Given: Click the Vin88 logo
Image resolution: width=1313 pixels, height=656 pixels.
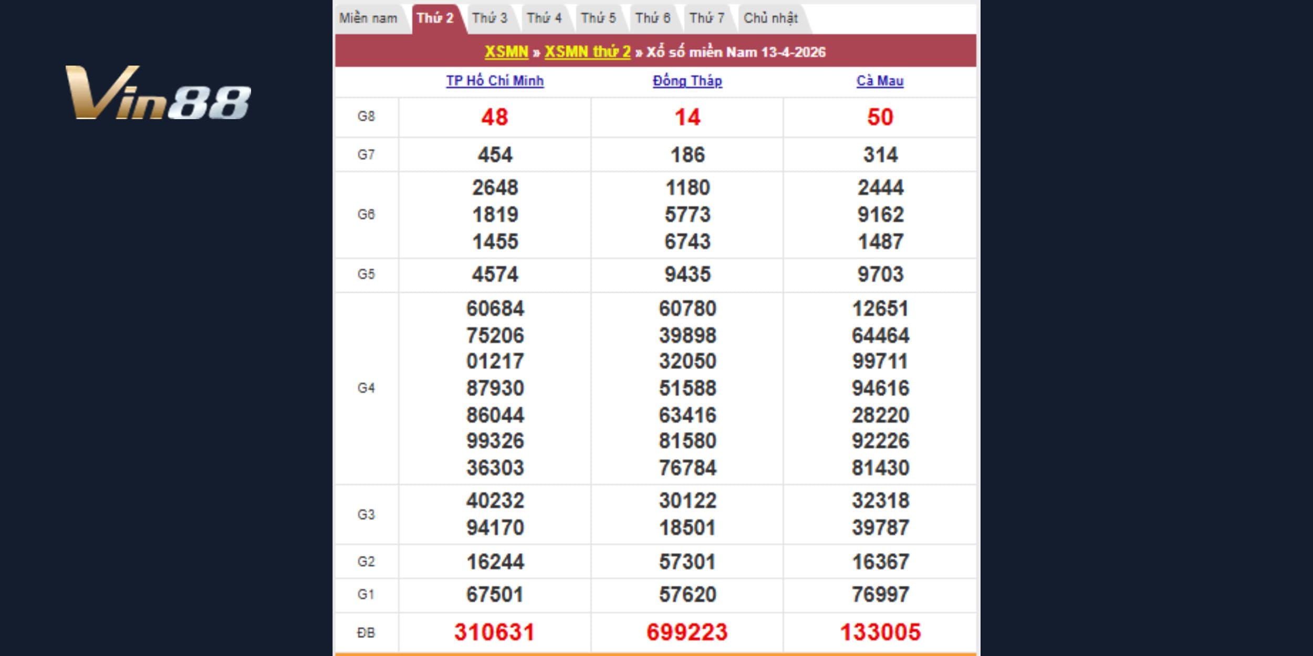Looking at the screenshot, I should (x=158, y=93).
